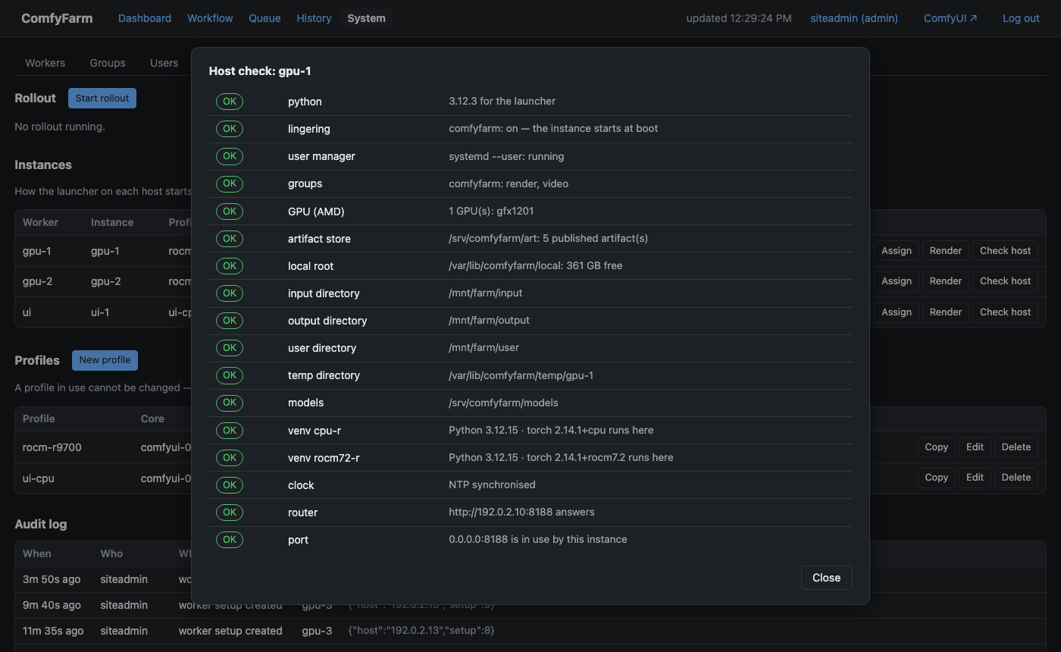
Task: Click Render for the gpu-2 instance
Action: point(946,281)
